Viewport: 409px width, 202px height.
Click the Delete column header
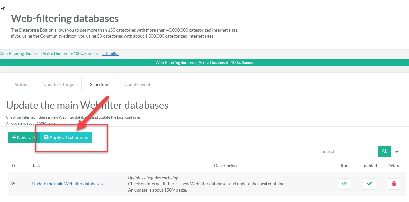coord(394,166)
